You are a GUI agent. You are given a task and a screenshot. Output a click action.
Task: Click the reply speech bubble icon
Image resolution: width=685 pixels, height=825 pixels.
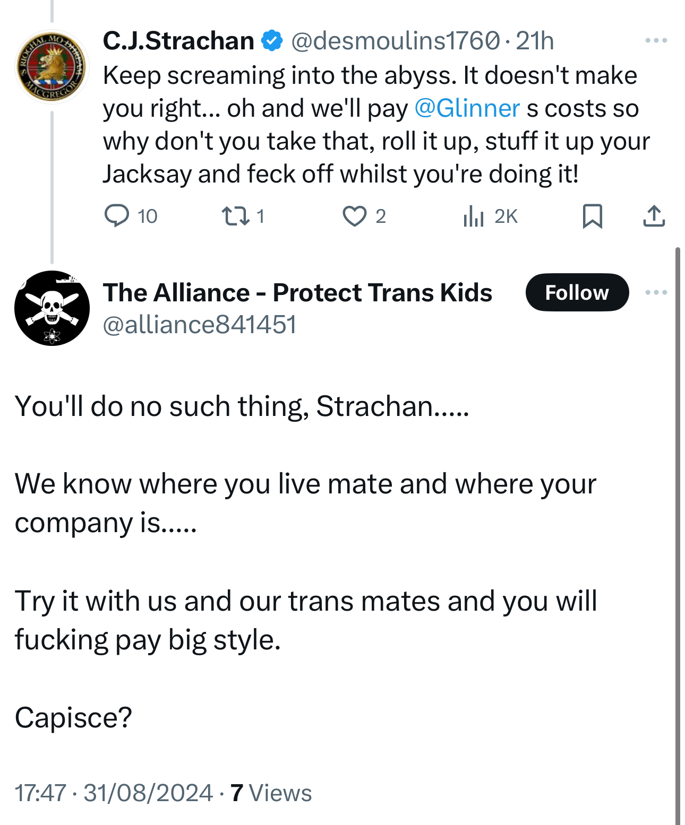(x=116, y=216)
